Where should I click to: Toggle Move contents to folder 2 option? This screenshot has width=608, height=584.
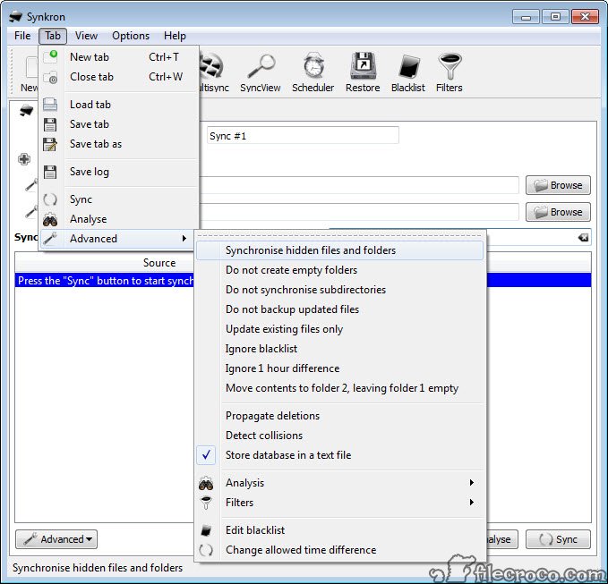[x=339, y=388]
